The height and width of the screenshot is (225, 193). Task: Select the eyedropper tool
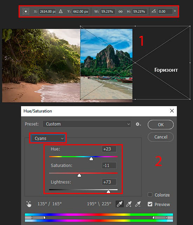[x=120, y=204]
